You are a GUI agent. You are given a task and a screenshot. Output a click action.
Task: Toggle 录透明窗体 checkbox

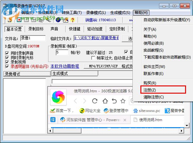point(7,66)
